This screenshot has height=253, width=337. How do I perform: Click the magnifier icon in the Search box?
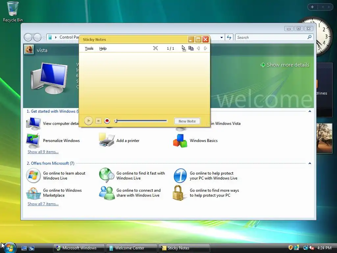pyautogui.click(x=309, y=37)
